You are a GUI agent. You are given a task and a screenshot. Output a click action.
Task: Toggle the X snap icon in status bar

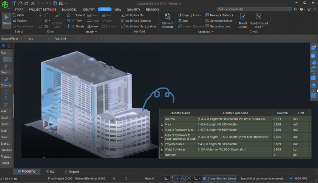(x=189, y=178)
